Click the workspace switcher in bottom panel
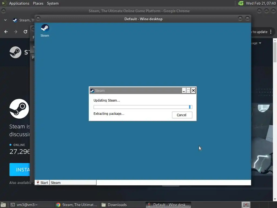Screen dimensions: 277x208 coord(246,205)
